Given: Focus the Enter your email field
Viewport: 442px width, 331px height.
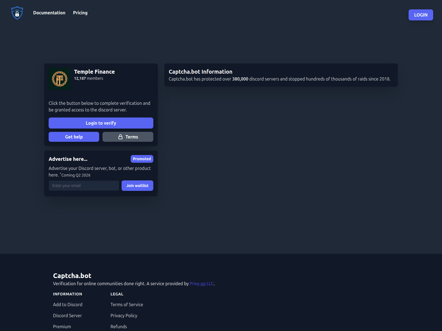Looking at the screenshot, I should 84,186.
